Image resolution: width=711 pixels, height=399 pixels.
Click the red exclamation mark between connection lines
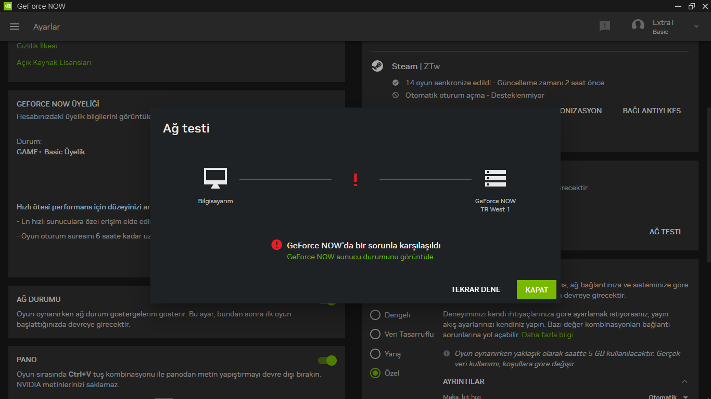pos(355,180)
